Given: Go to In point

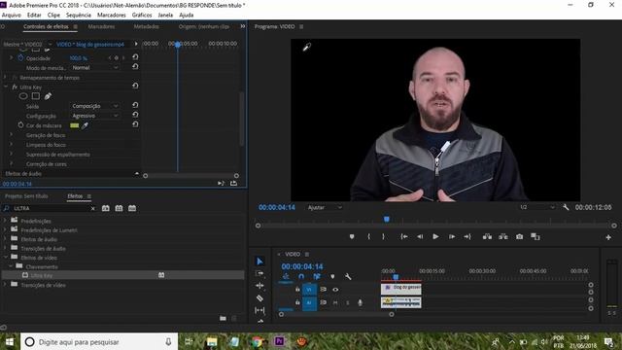Looking at the screenshot, I should (404, 236).
